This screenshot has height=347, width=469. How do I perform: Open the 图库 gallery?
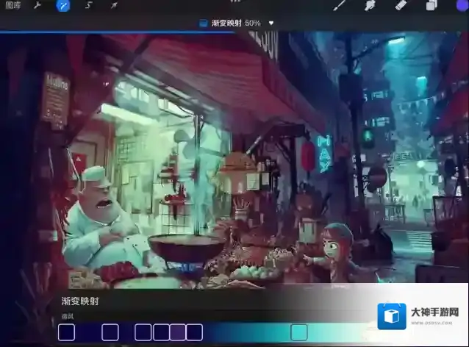(x=12, y=5)
